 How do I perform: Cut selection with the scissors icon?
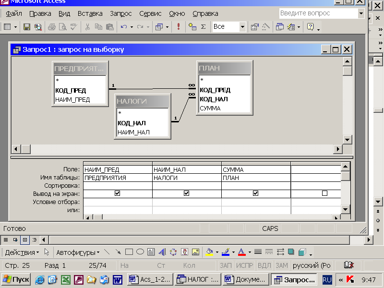87,27
